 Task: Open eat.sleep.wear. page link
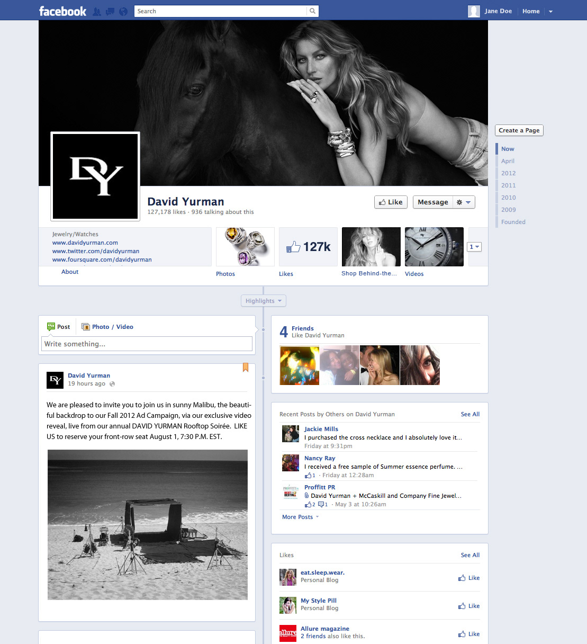(322, 573)
